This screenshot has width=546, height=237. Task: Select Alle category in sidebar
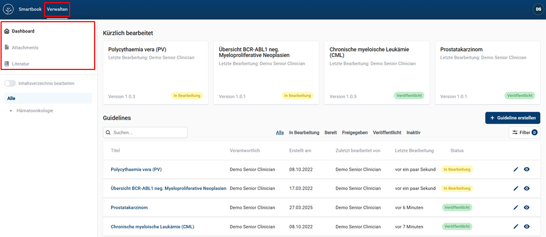pos(11,98)
